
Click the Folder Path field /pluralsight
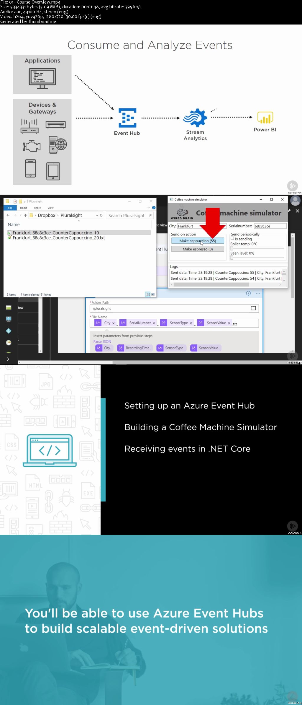click(x=174, y=308)
